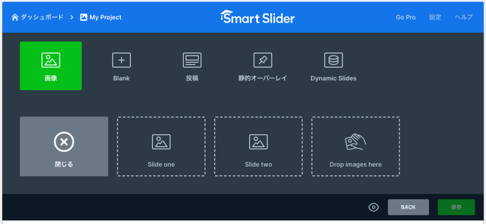Select the 静的オーバーレイ pin icon
The height and width of the screenshot is (224, 486).
262,60
